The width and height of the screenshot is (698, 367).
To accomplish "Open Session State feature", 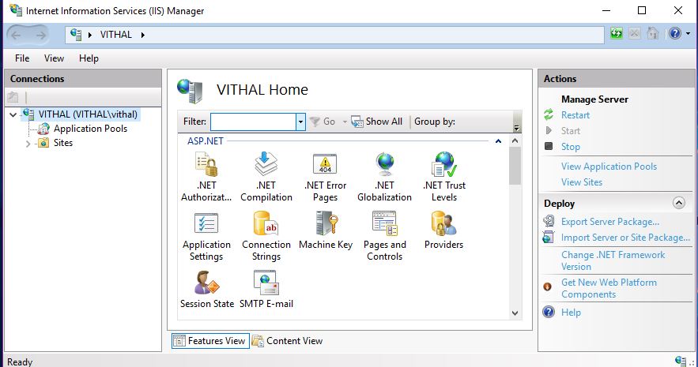I will [207, 290].
